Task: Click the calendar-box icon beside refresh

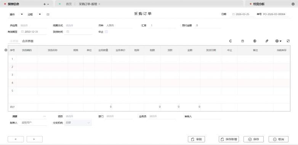Action: click(243, 41)
